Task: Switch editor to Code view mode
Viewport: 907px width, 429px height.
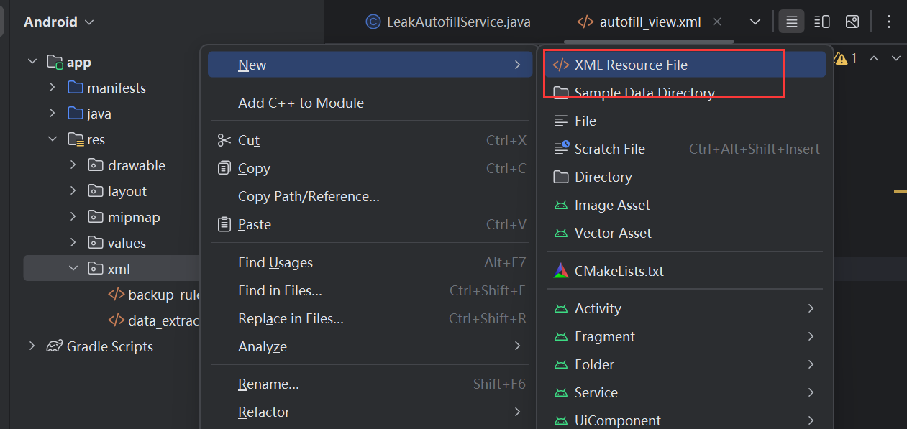Action: tap(791, 22)
